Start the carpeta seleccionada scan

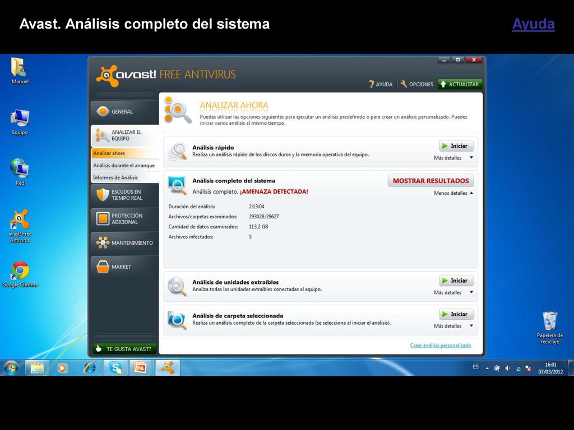(456, 314)
